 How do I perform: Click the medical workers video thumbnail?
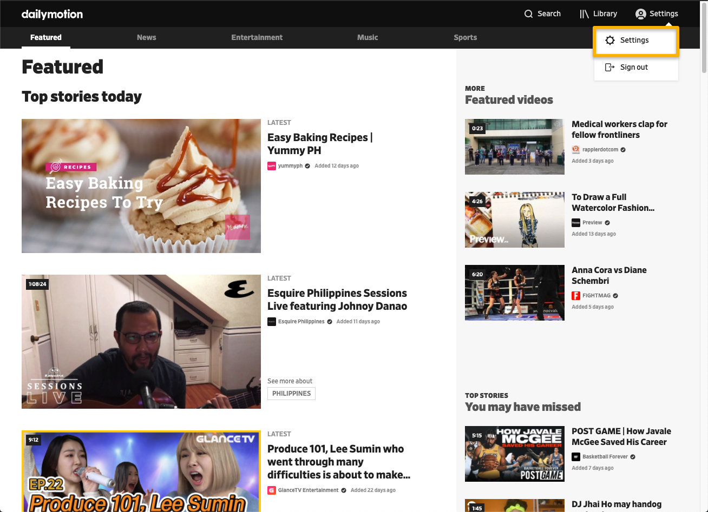(515, 147)
